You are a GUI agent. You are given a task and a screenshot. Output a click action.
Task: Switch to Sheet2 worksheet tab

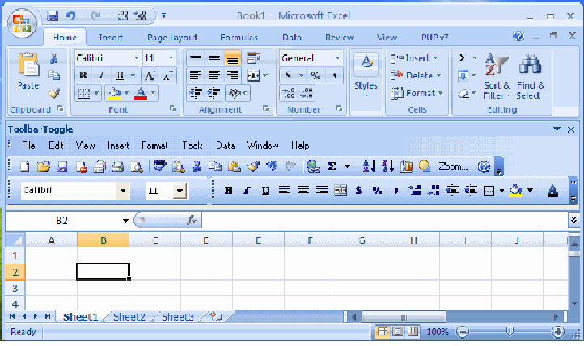[x=129, y=317]
